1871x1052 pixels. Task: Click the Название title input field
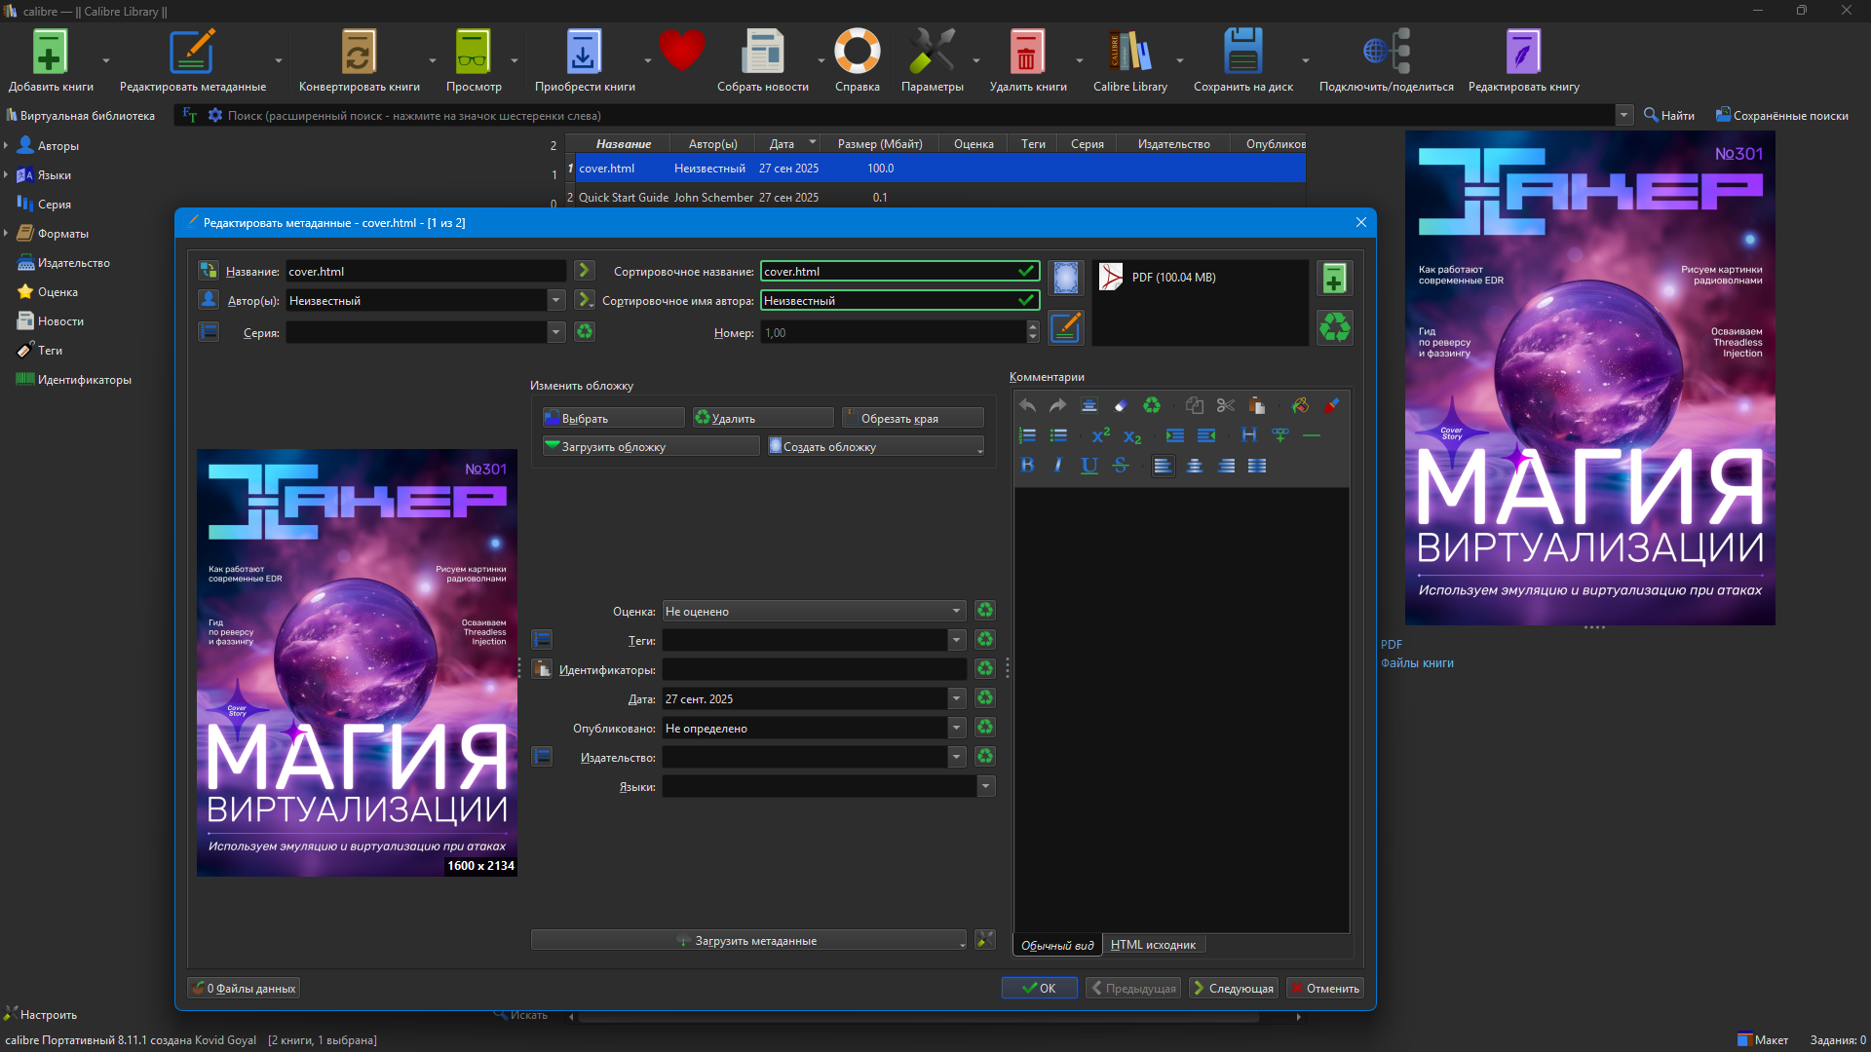click(x=425, y=272)
